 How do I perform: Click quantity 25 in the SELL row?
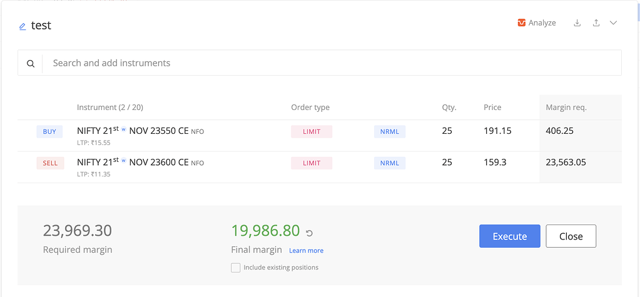tap(447, 163)
